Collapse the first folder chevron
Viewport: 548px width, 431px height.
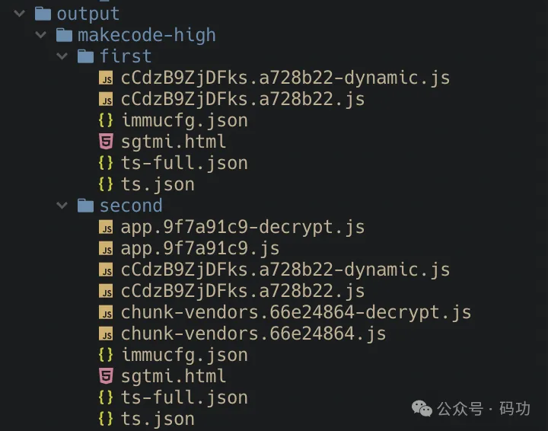click(62, 56)
